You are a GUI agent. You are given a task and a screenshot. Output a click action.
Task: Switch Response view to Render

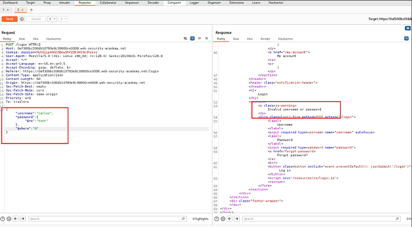(265, 39)
